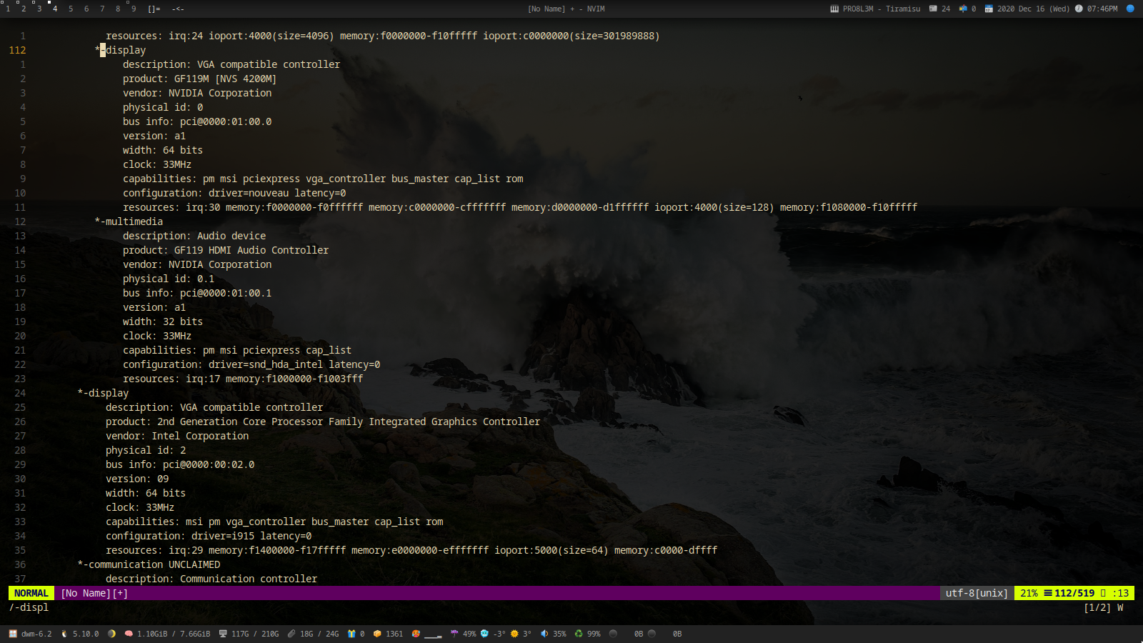
Task: Click the package box icon showing 1361
Action: point(377,634)
